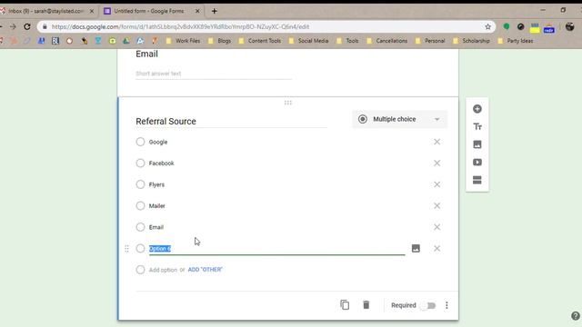
Task: Open the Party Ideas bookmark folder
Action: tap(516, 41)
